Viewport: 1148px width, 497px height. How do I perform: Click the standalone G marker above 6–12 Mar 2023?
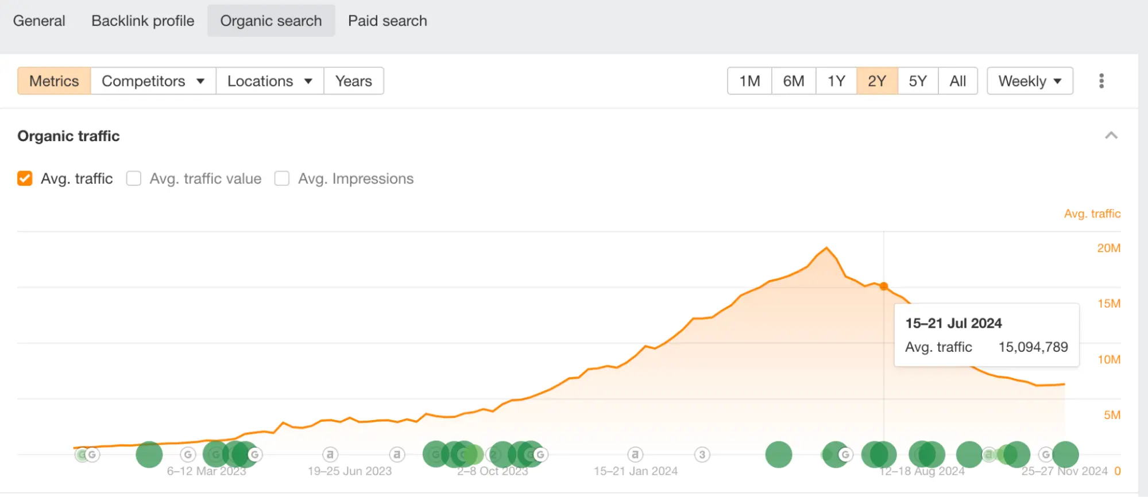188,455
